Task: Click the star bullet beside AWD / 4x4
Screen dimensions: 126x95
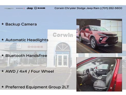Action: coord(3,71)
